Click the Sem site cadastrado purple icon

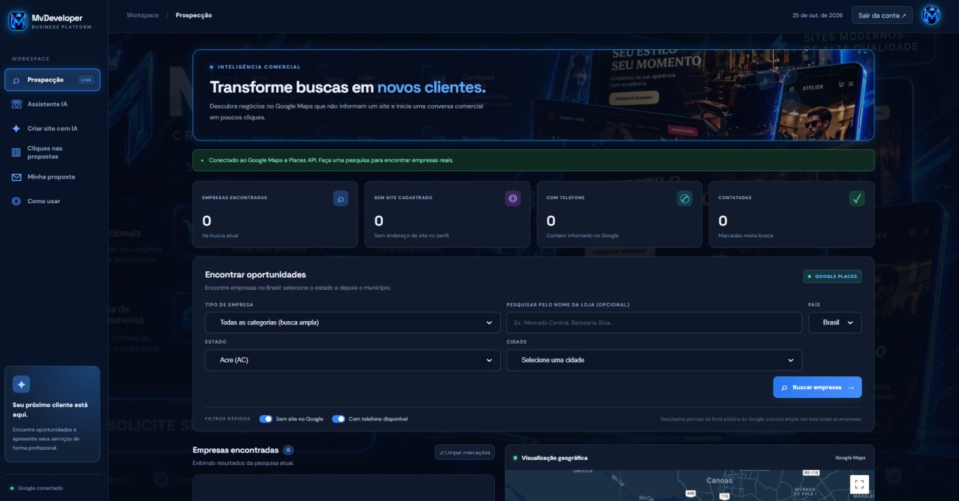[513, 199]
